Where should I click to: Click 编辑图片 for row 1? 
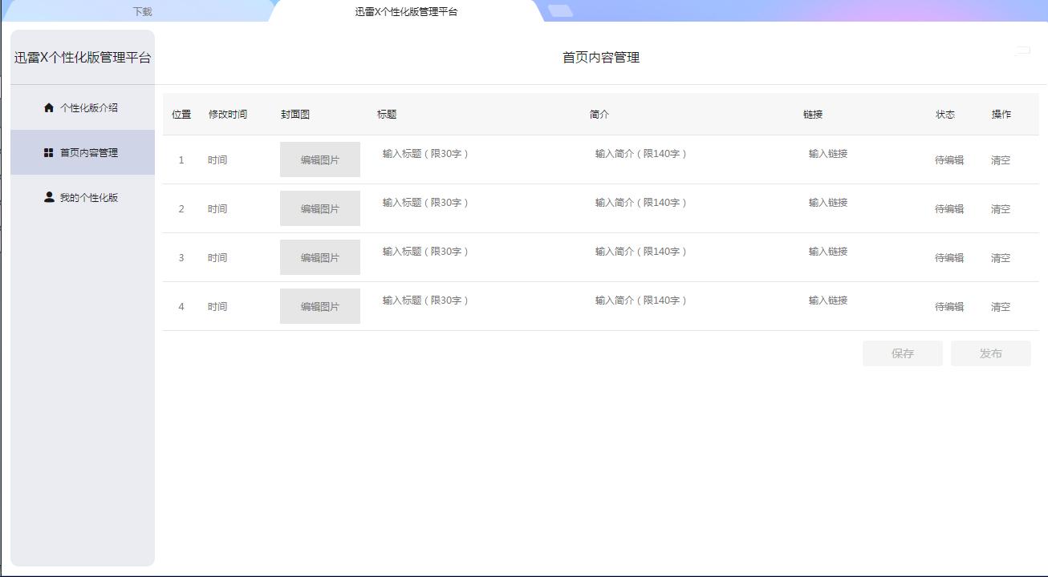(319, 159)
